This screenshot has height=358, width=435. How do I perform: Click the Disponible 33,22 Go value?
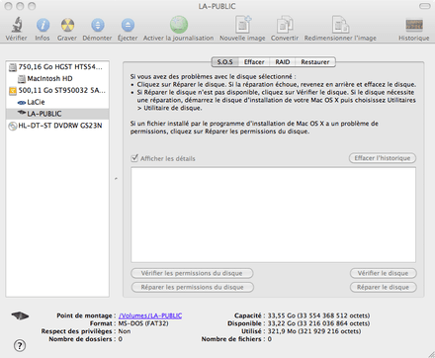coord(318,323)
